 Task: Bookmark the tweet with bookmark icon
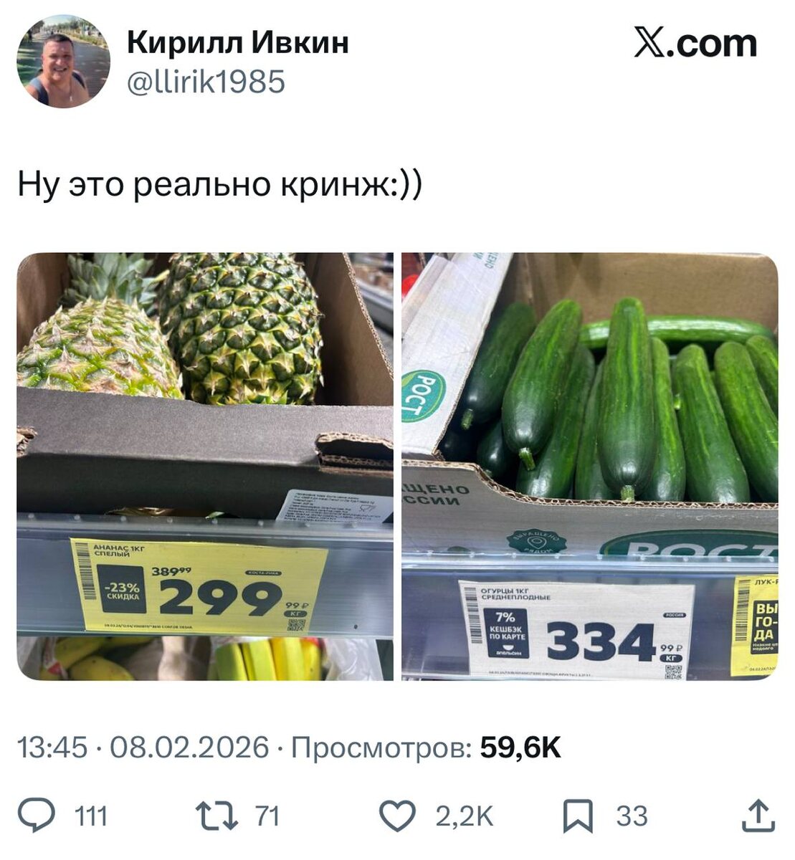pos(578,817)
